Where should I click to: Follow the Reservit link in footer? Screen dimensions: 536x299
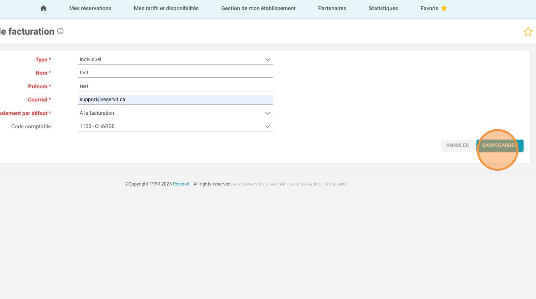point(181,184)
